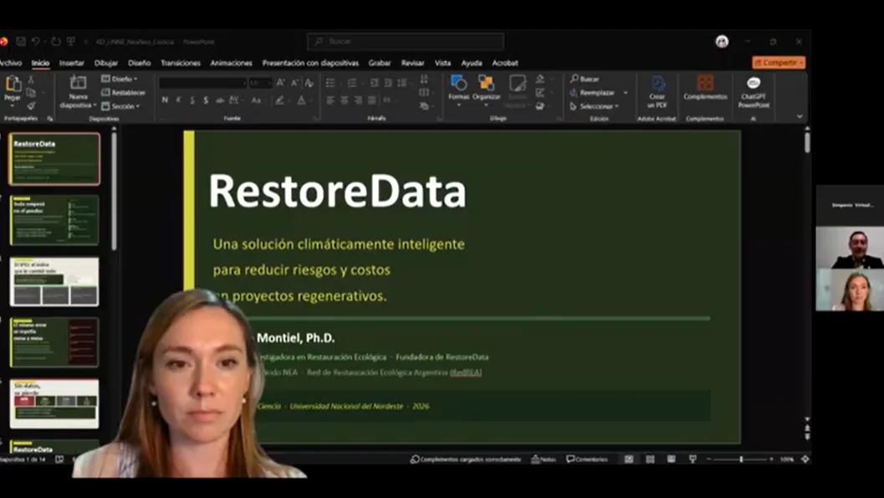Collapse the ribbon with the chevron
This screenshot has width=884, height=498.
(800, 116)
